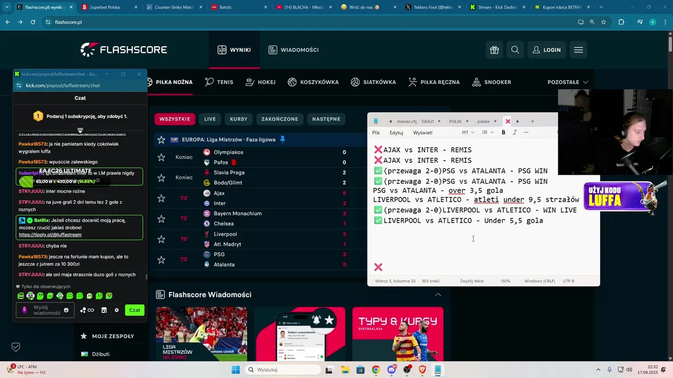Open the Edytuj menu in Notepad
This screenshot has width=673, height=378.
pos(396,133)
